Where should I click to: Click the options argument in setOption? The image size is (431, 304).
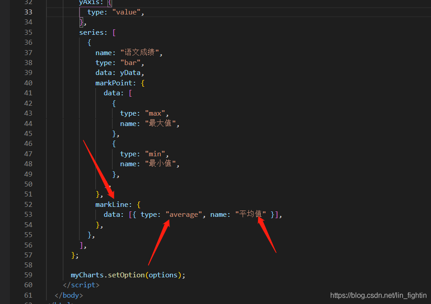(163, 275)
